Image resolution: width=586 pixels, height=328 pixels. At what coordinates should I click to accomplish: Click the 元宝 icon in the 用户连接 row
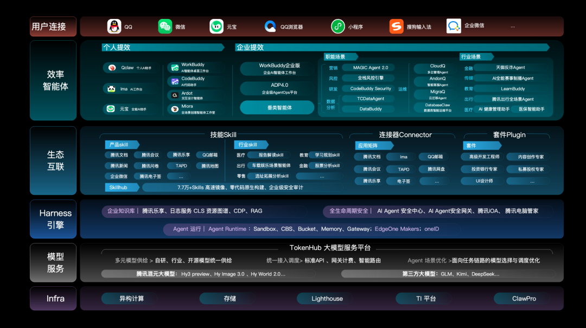216,27
